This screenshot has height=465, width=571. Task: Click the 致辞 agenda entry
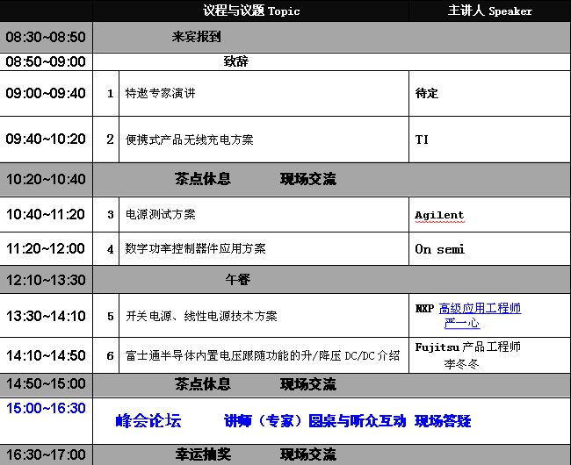pyautogui.click(x=236, y=62)
